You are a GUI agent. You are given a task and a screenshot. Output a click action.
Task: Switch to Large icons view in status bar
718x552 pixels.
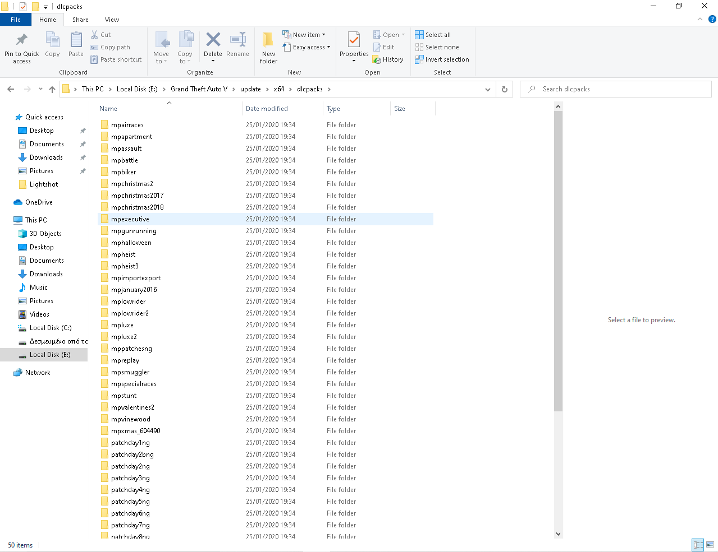[x=710, y=545]
